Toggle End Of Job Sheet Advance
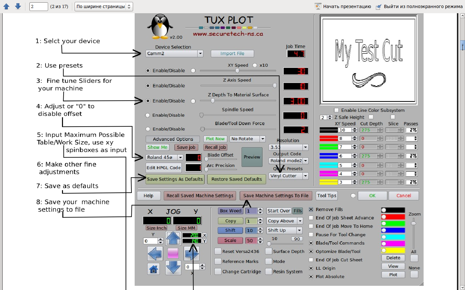This screenshot has width=465, height=290. [311, 218]
